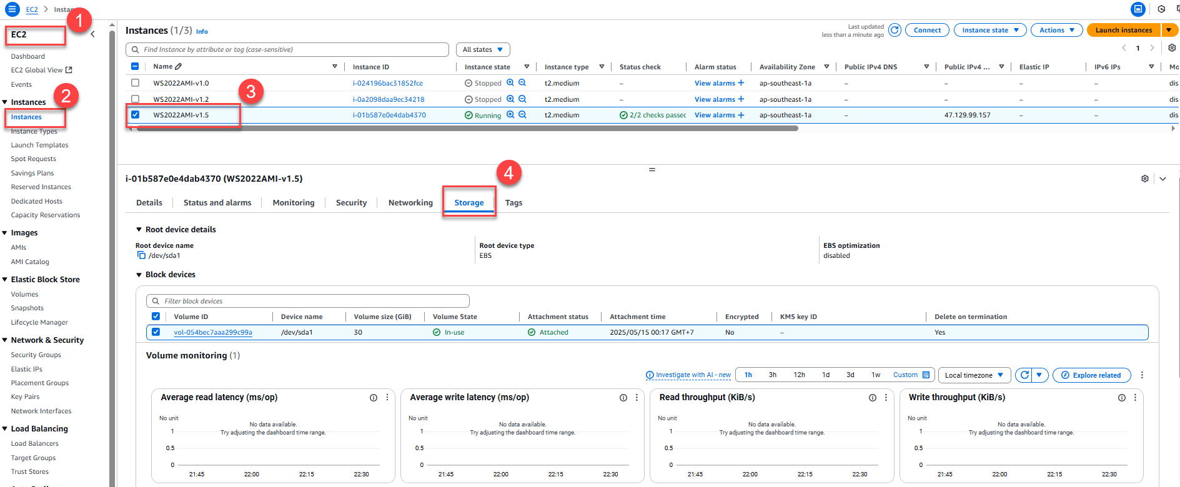Screen dimensions: 1180x487
Task: Go to next page of instances
Action: click(1153, 48)
